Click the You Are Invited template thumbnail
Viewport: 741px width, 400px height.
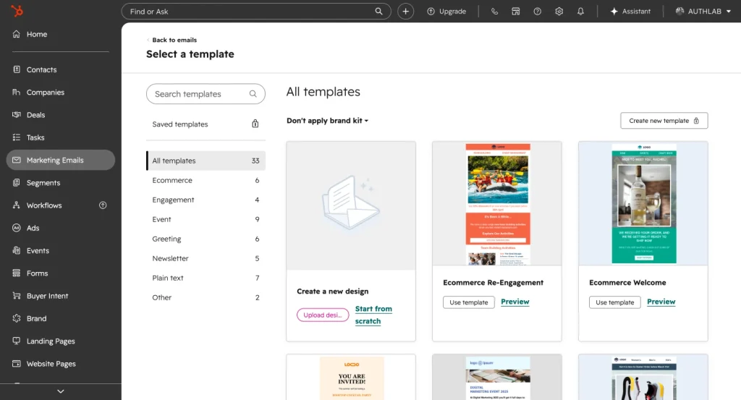(x=352, y=378)
